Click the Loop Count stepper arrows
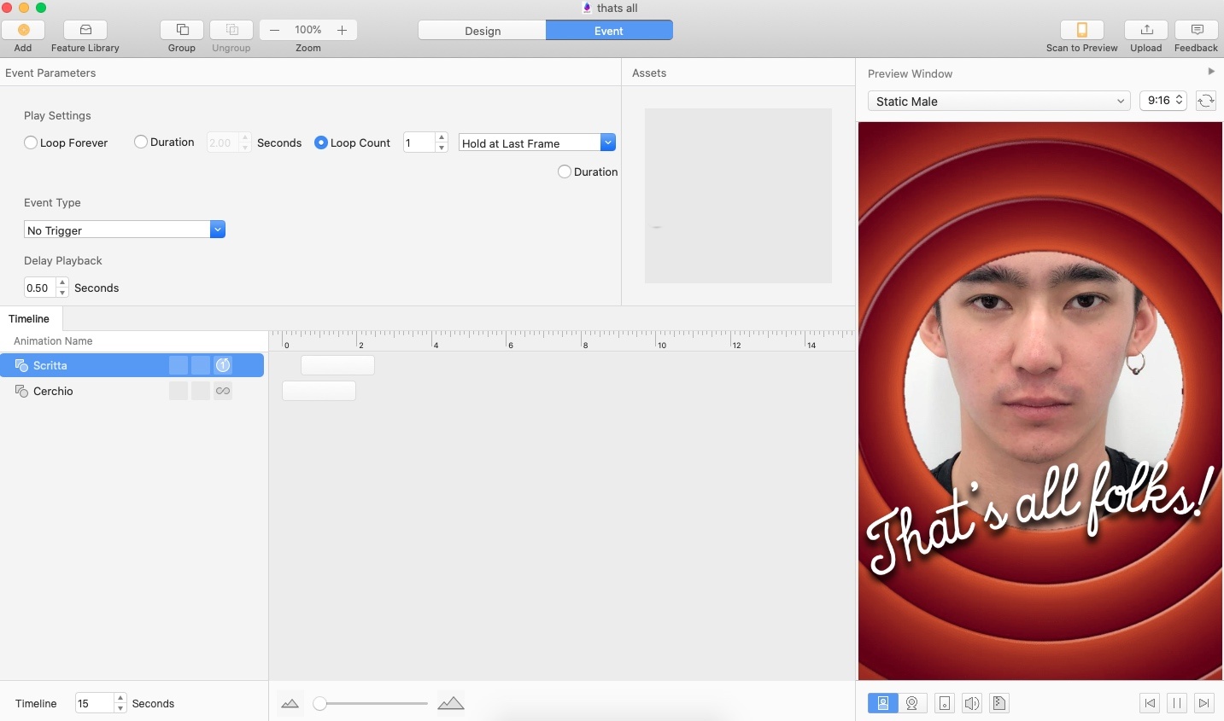1224x721 pixels. (x=442, y=142)
